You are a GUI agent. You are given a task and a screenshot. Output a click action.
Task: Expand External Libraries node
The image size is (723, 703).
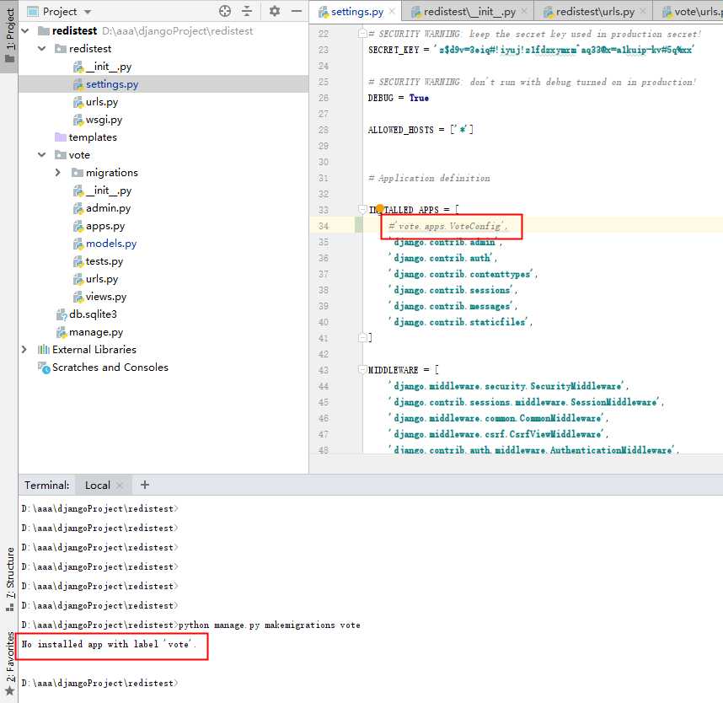[x=24, y=350]
